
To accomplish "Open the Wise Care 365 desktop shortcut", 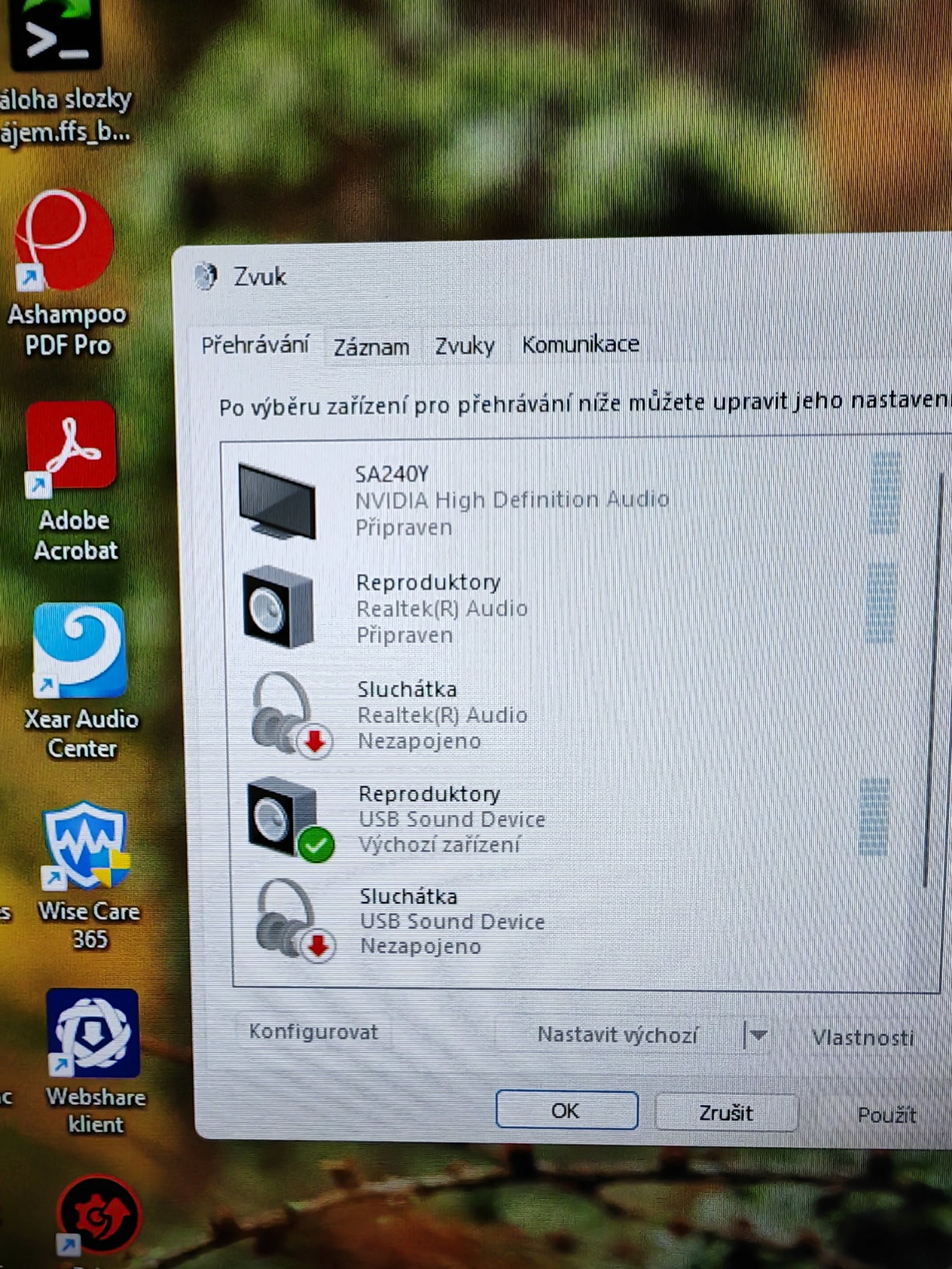I will pyautogui.click(x=87, y=875).
